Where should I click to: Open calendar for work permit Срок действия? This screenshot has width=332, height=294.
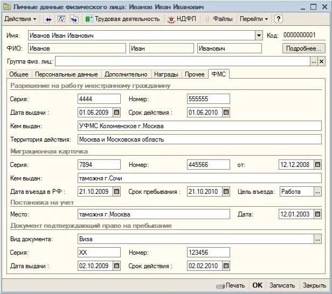(x=226, y=113)
